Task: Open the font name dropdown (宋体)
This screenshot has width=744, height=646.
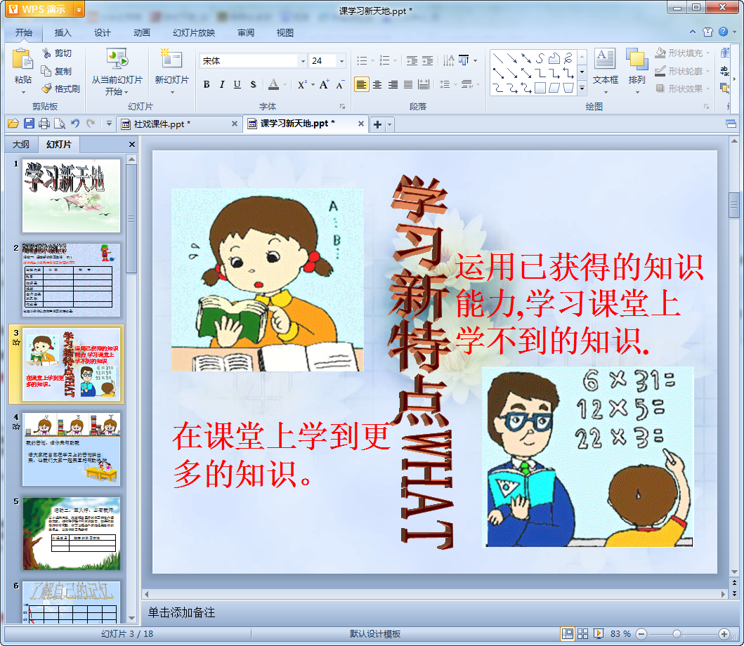Action: pyautogui.click(x=303, y=60)
